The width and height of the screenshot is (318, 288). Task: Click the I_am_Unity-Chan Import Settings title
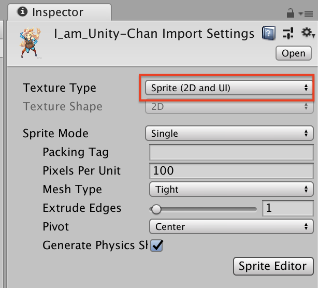[x=154, y=34]
